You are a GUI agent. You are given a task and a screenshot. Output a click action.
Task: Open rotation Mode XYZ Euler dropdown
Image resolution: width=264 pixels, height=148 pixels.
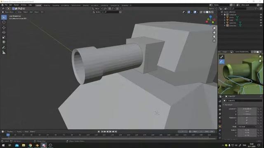tap(247, 127)
